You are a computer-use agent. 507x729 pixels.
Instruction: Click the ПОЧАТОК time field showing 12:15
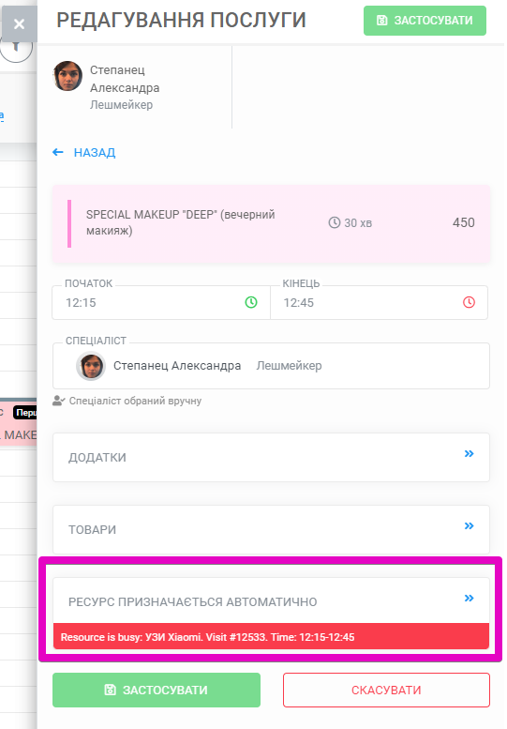coord(161,302)
